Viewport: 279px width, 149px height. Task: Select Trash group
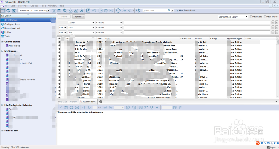[x=7, y=36]
